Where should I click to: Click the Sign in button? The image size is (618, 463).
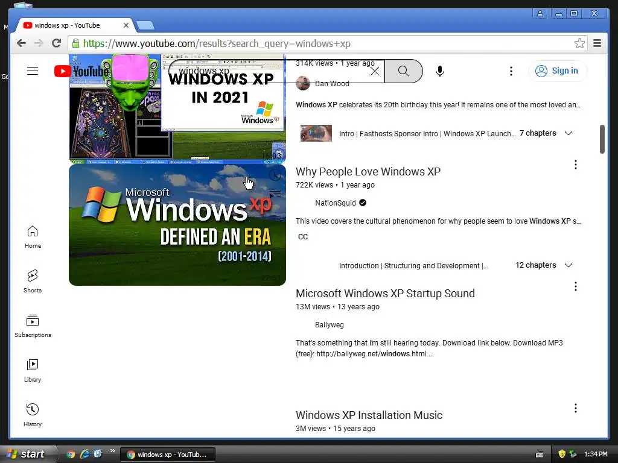point(557,71)
